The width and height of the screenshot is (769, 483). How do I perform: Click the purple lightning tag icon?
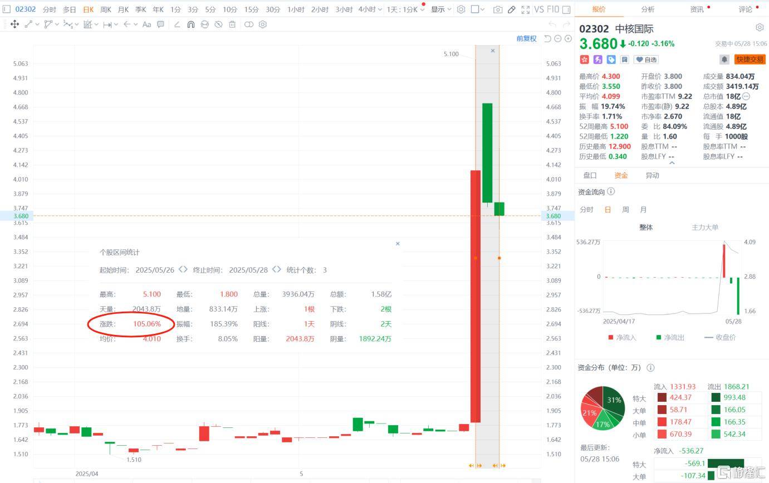pyautogui.click(x=598, y=60)
